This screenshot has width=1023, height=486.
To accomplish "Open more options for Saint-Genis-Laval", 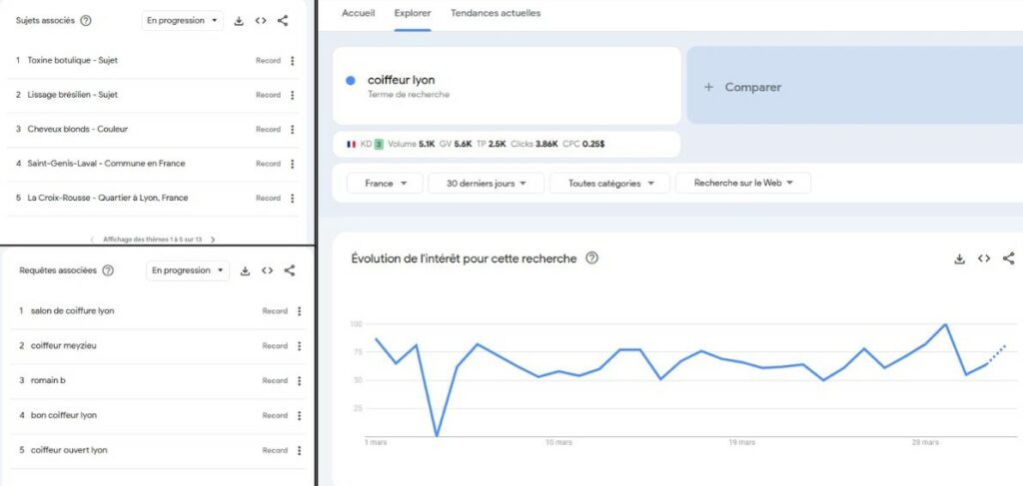I will (293, 165).
